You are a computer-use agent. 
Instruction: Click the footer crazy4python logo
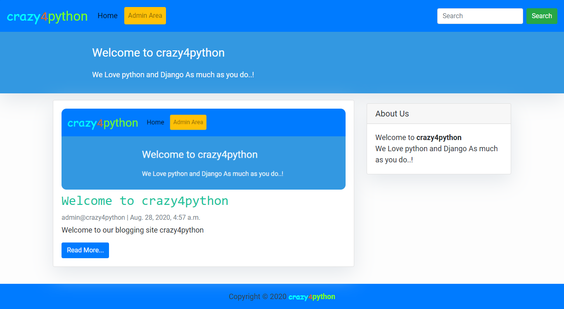coord(311,297)
